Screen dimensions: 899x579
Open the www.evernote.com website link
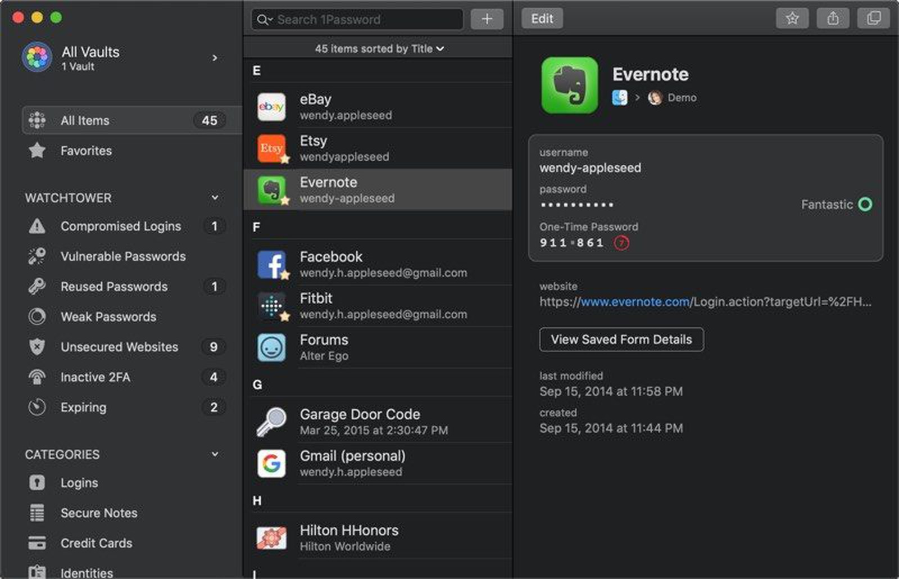tap(635, 302)
